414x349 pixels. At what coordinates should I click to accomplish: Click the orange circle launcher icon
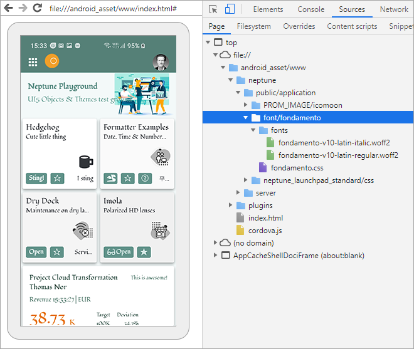pyautogui.click(x=52, y=61)
